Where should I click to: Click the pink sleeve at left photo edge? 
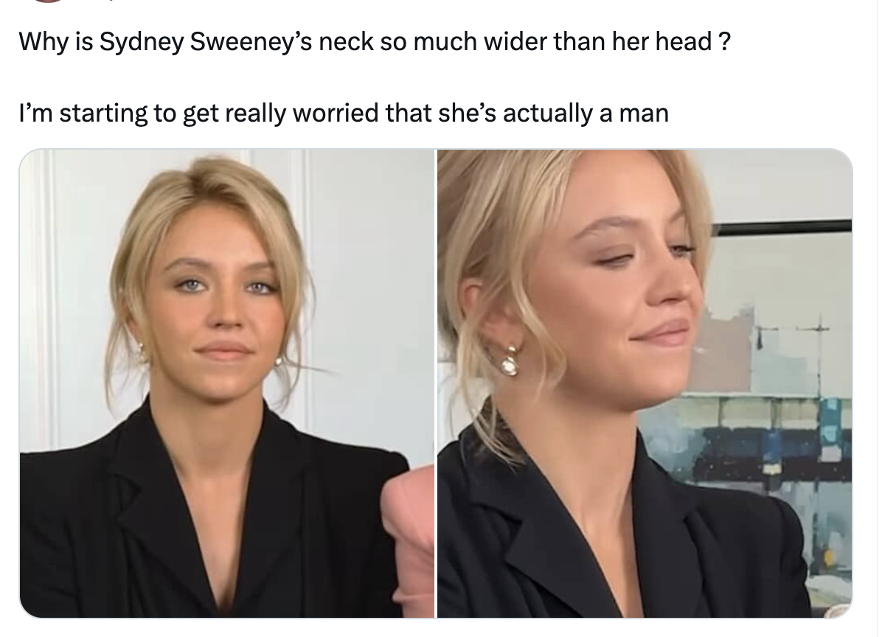[x=409, y=532]
